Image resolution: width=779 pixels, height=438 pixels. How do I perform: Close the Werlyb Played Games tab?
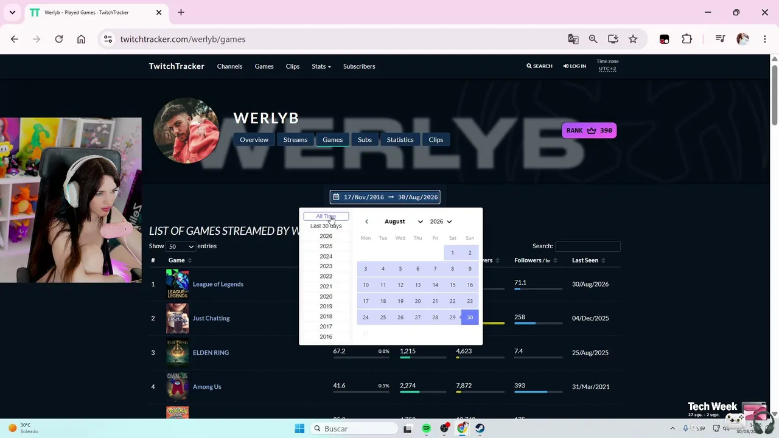(159, 12)
